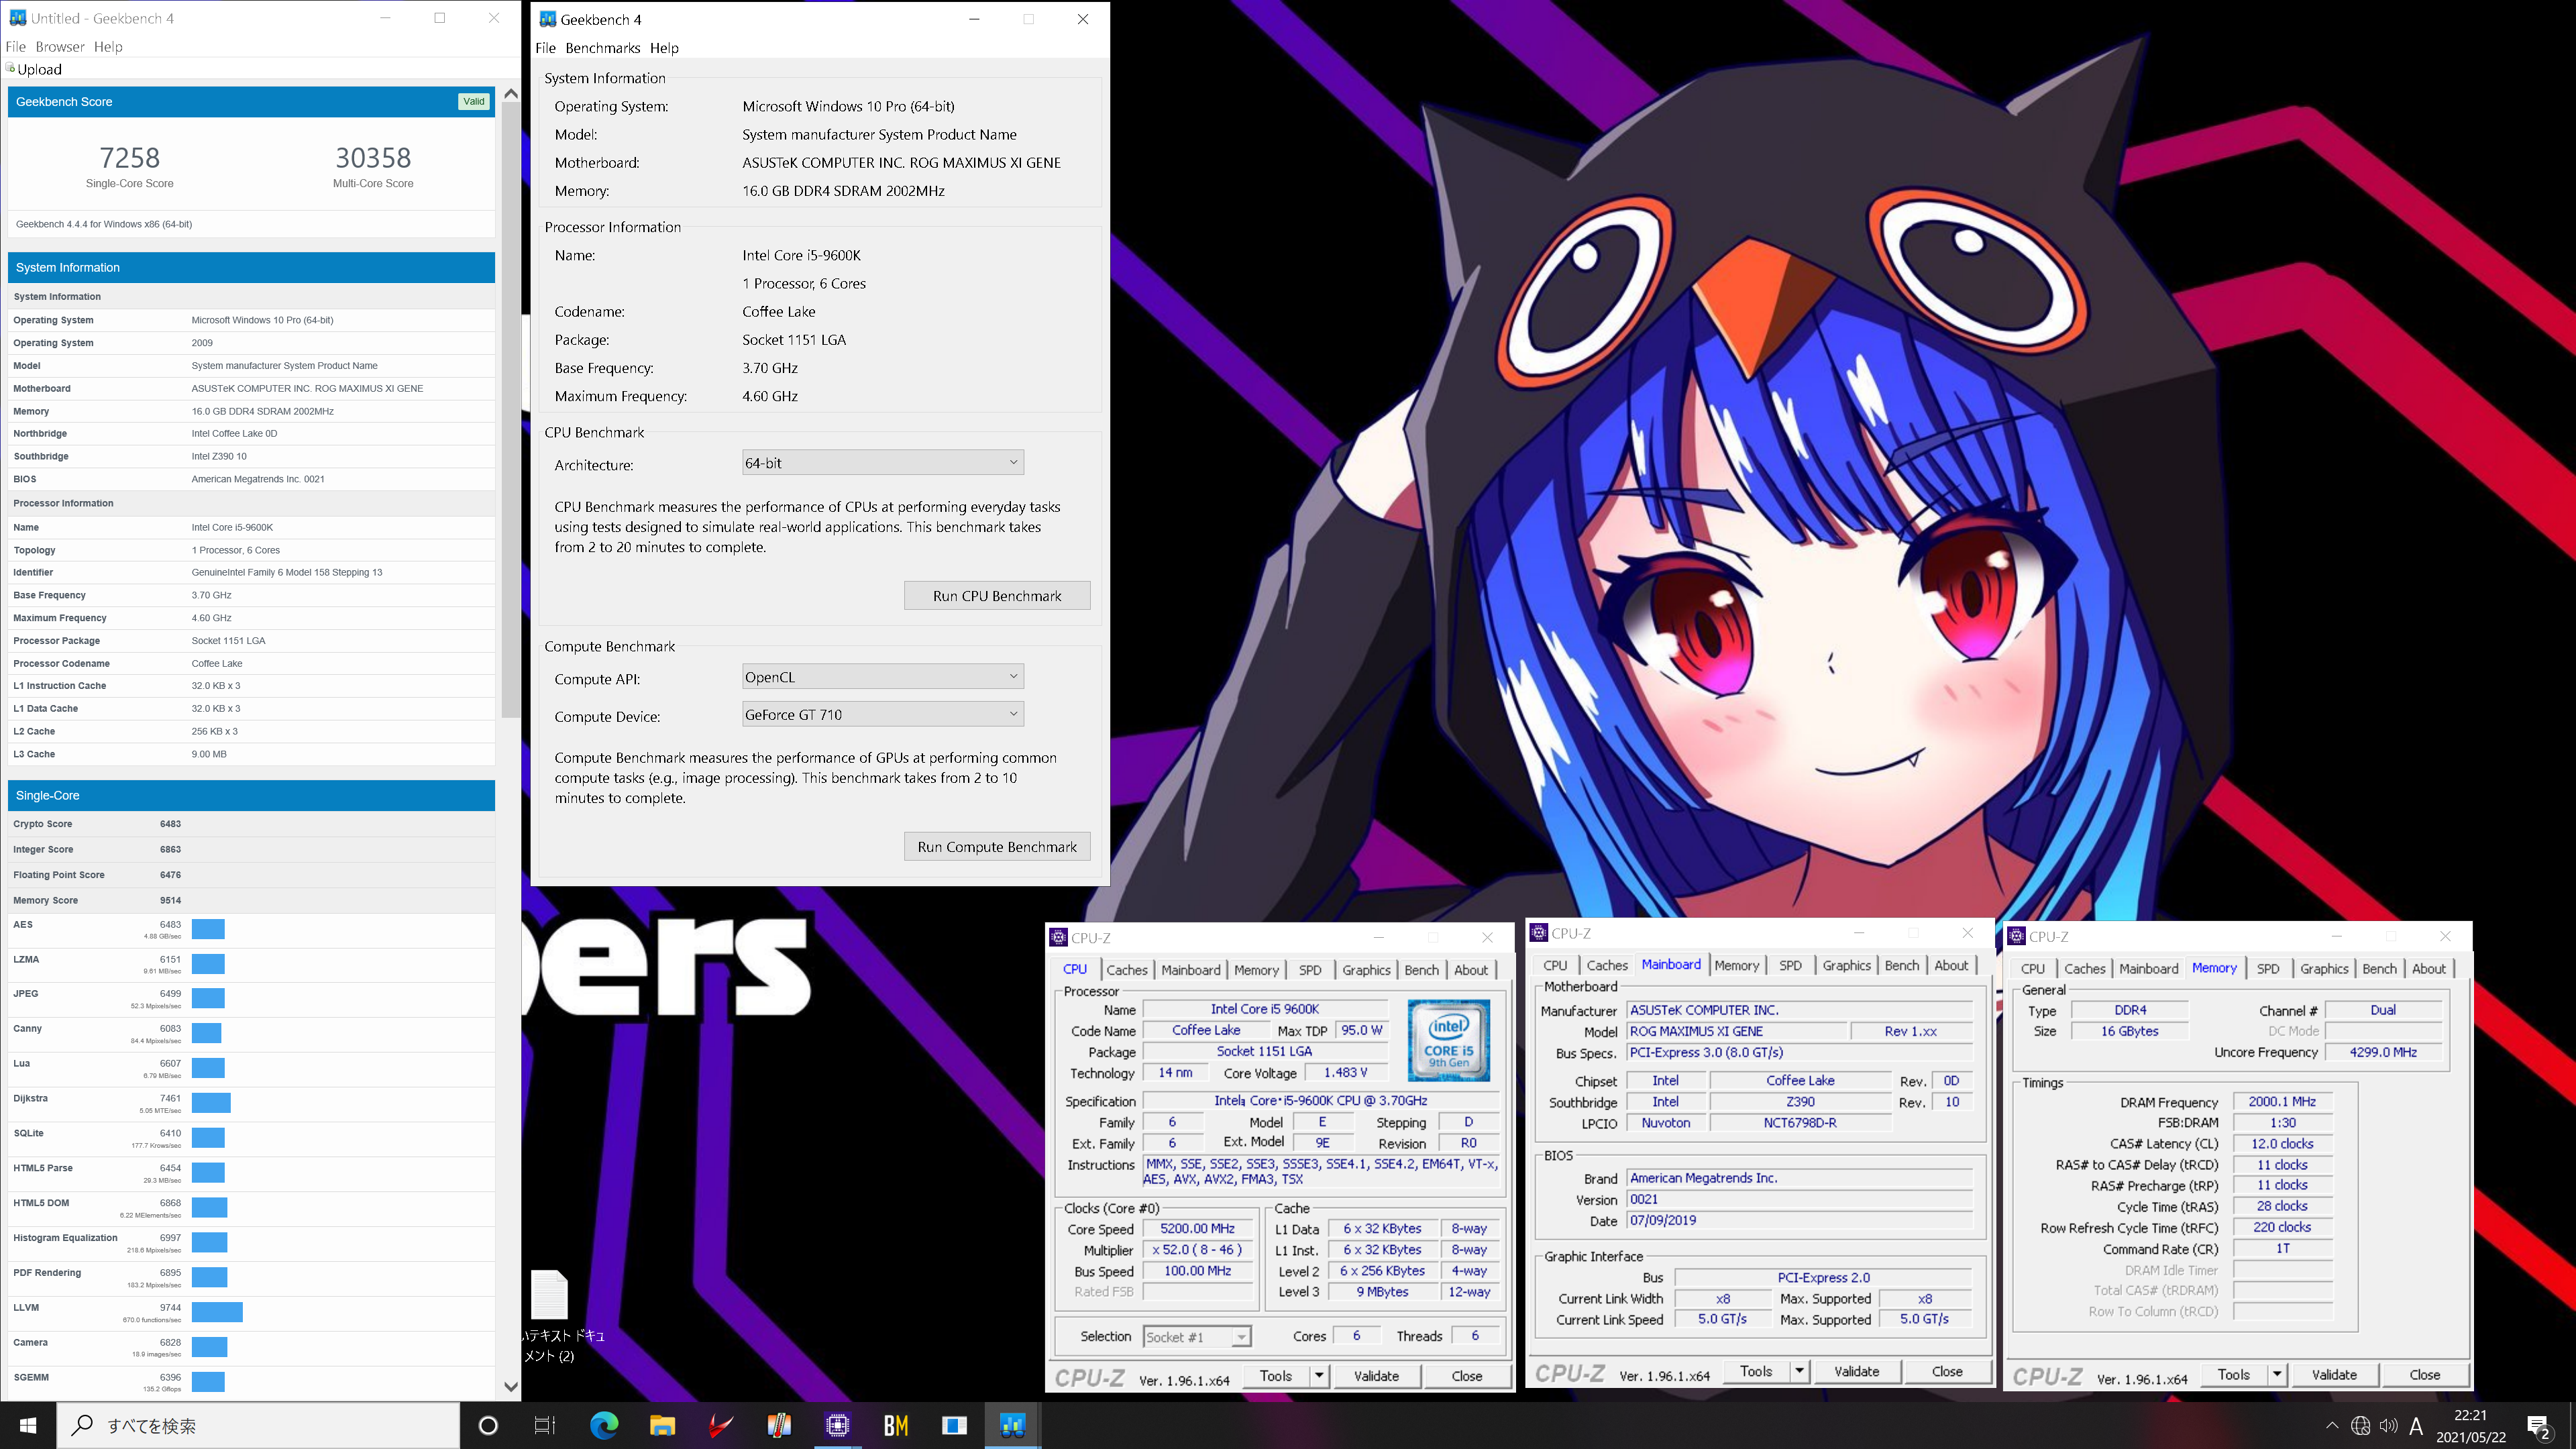Open Task View in the taskbar

coord(545,1425)
